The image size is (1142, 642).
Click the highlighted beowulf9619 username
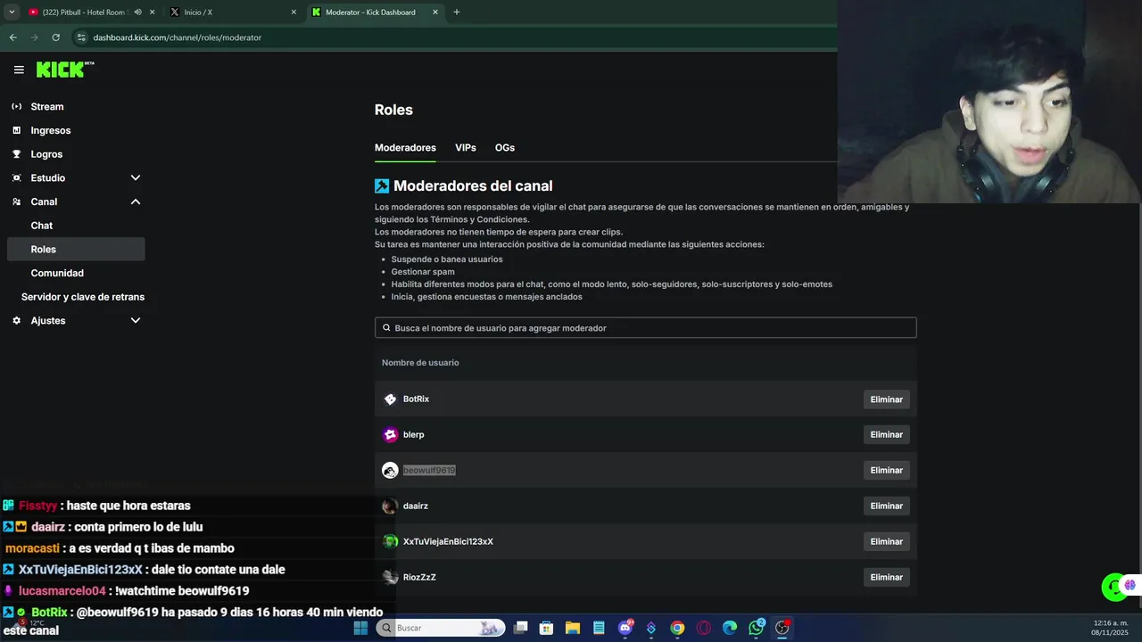pos(429,470)
